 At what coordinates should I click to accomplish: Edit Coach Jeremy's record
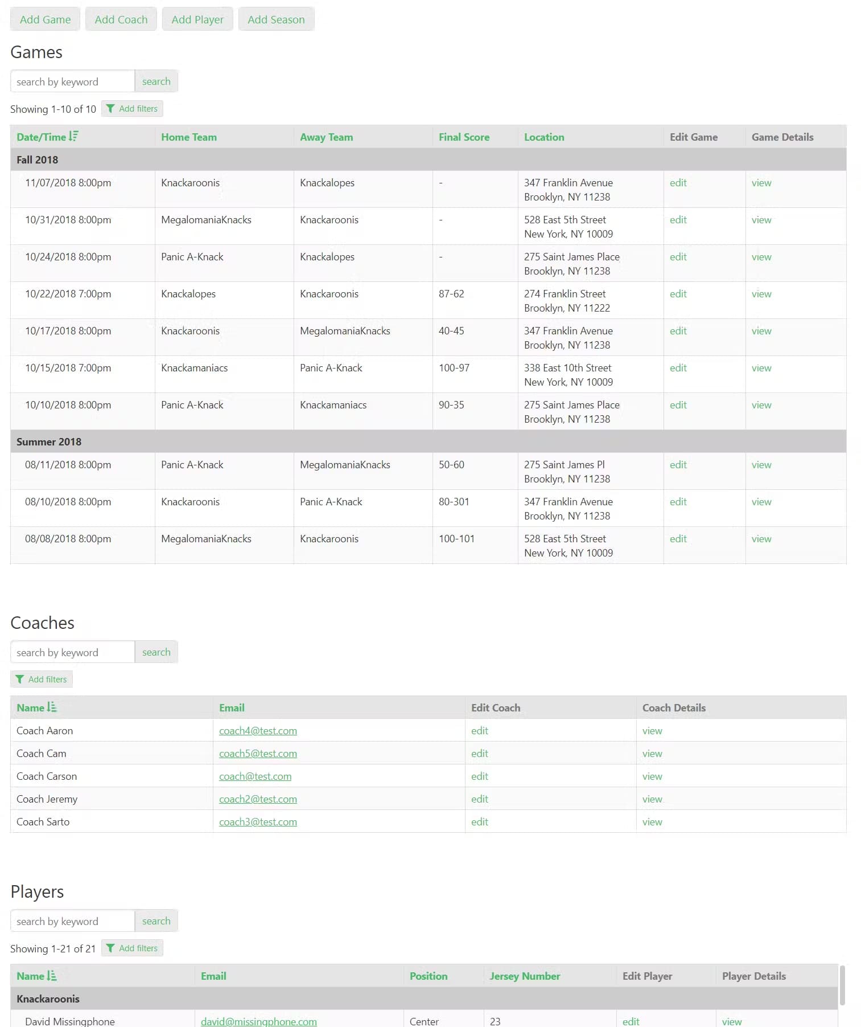point(479,799)
